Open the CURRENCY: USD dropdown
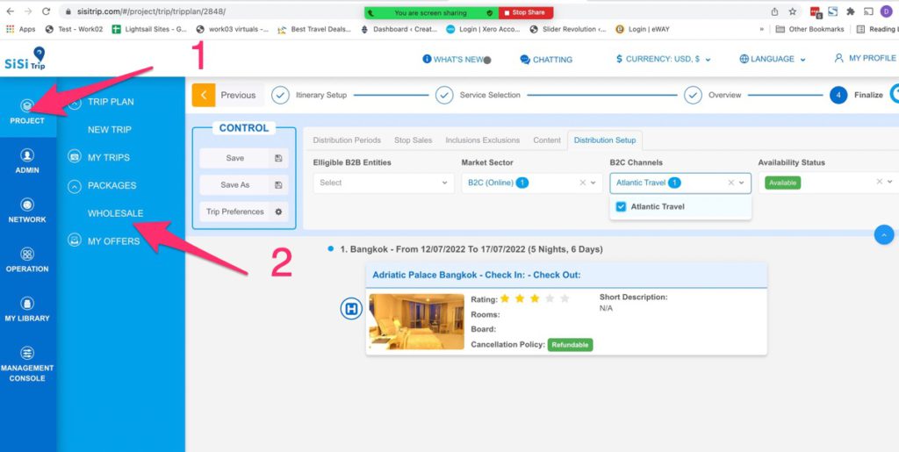Image resolution: width=899 pixels, height=452 pixels. pyautogui.click(x=664, y=59)
